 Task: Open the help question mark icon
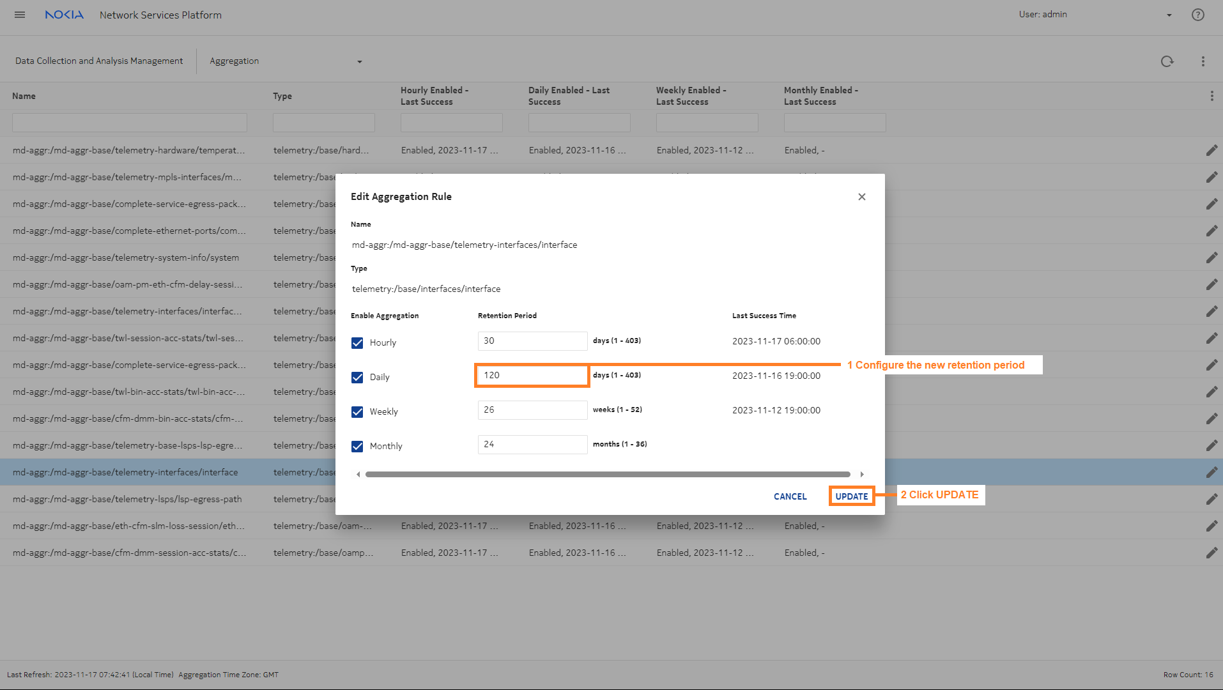click(1198, 15)
